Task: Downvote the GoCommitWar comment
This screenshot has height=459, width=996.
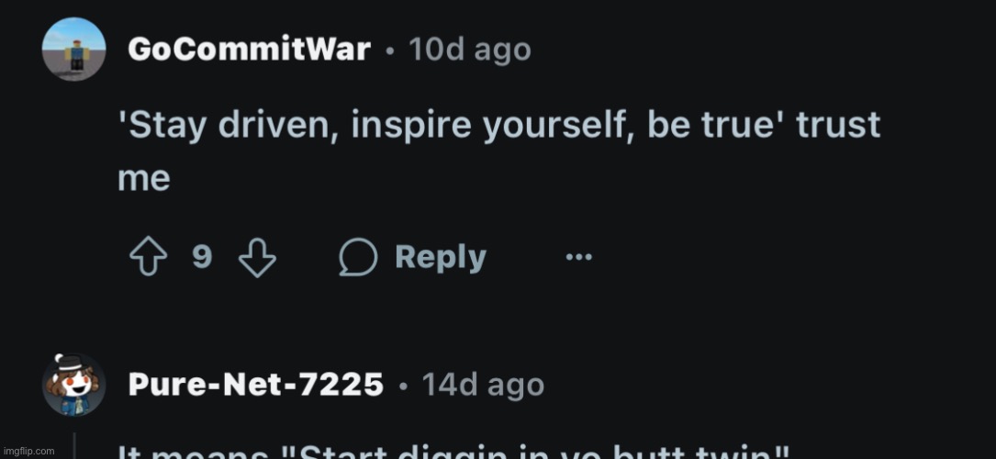Action: pos(257,258)
